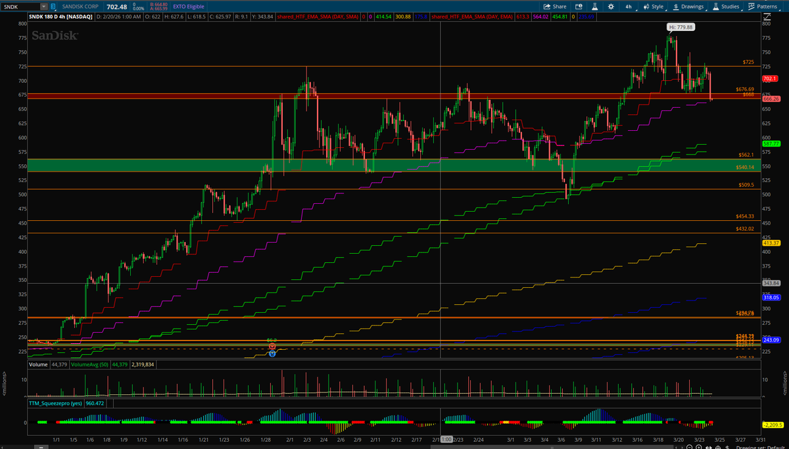This screenshot has height=449, width=789.
Task: Click the 1:00 time cursor bubble
Action: click(446, 439)
